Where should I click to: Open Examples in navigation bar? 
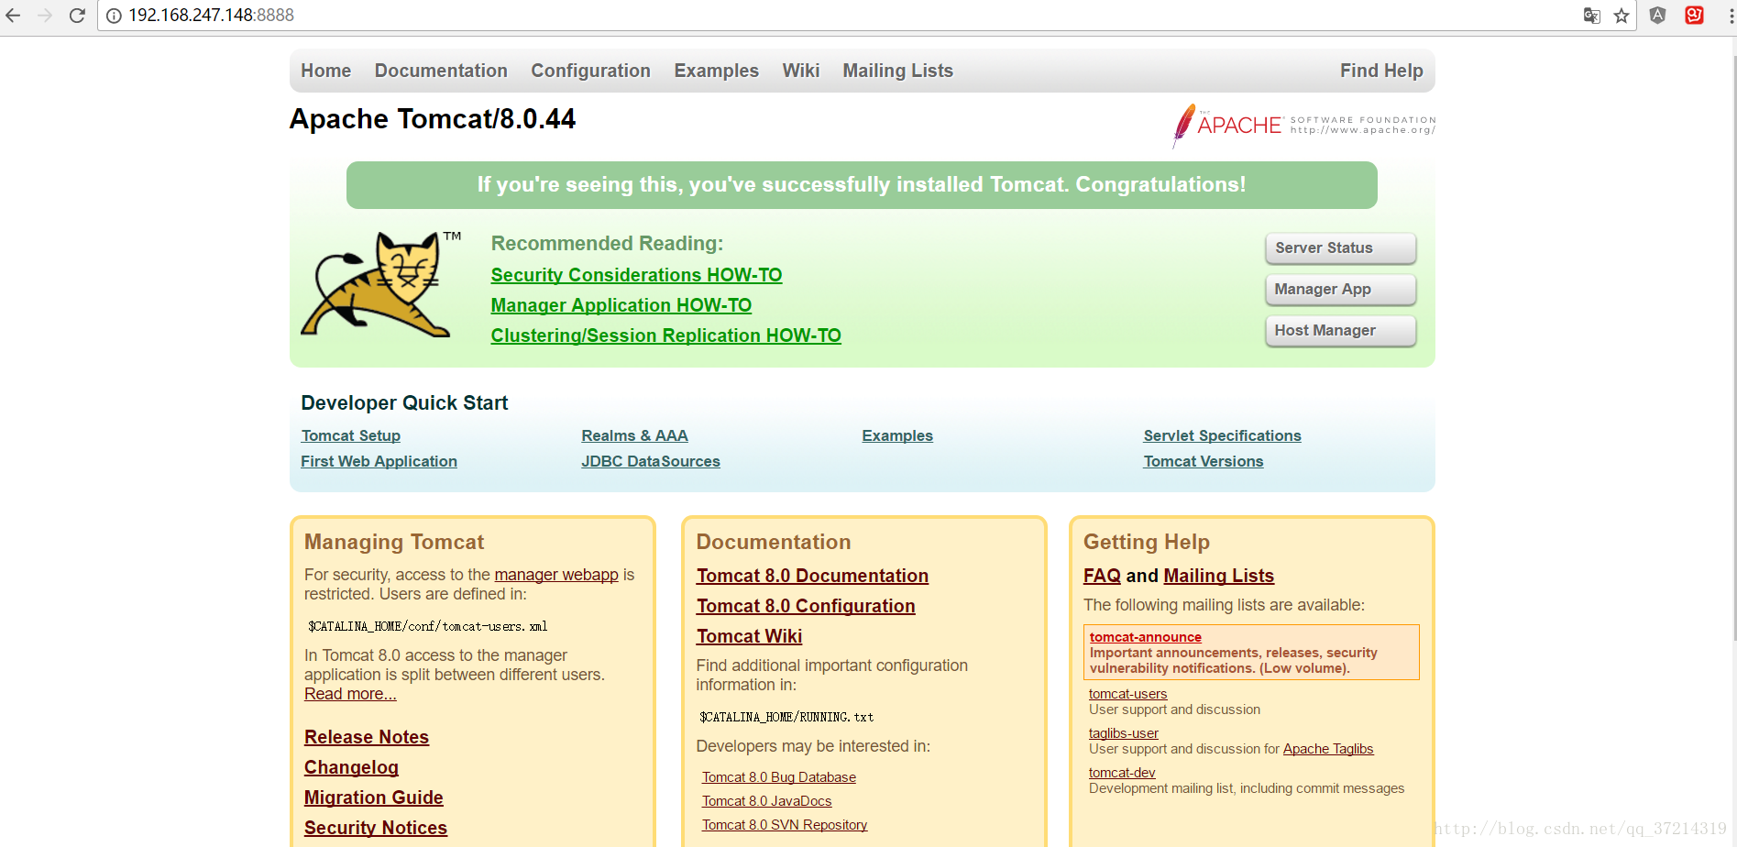pos(716,71)
